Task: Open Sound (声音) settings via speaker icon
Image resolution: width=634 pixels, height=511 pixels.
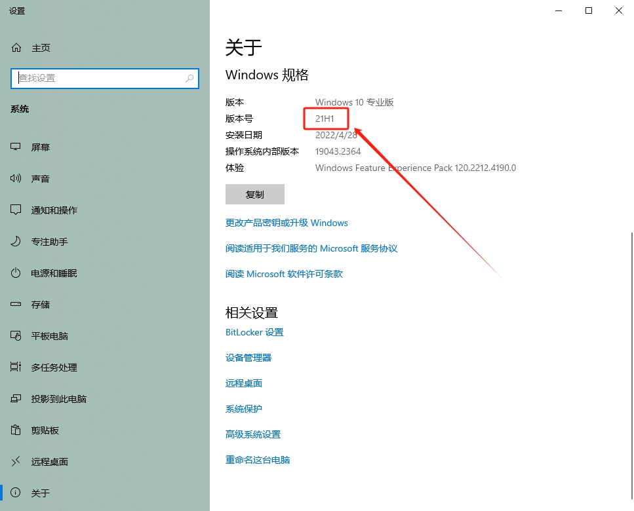Action: pos(16,179)
